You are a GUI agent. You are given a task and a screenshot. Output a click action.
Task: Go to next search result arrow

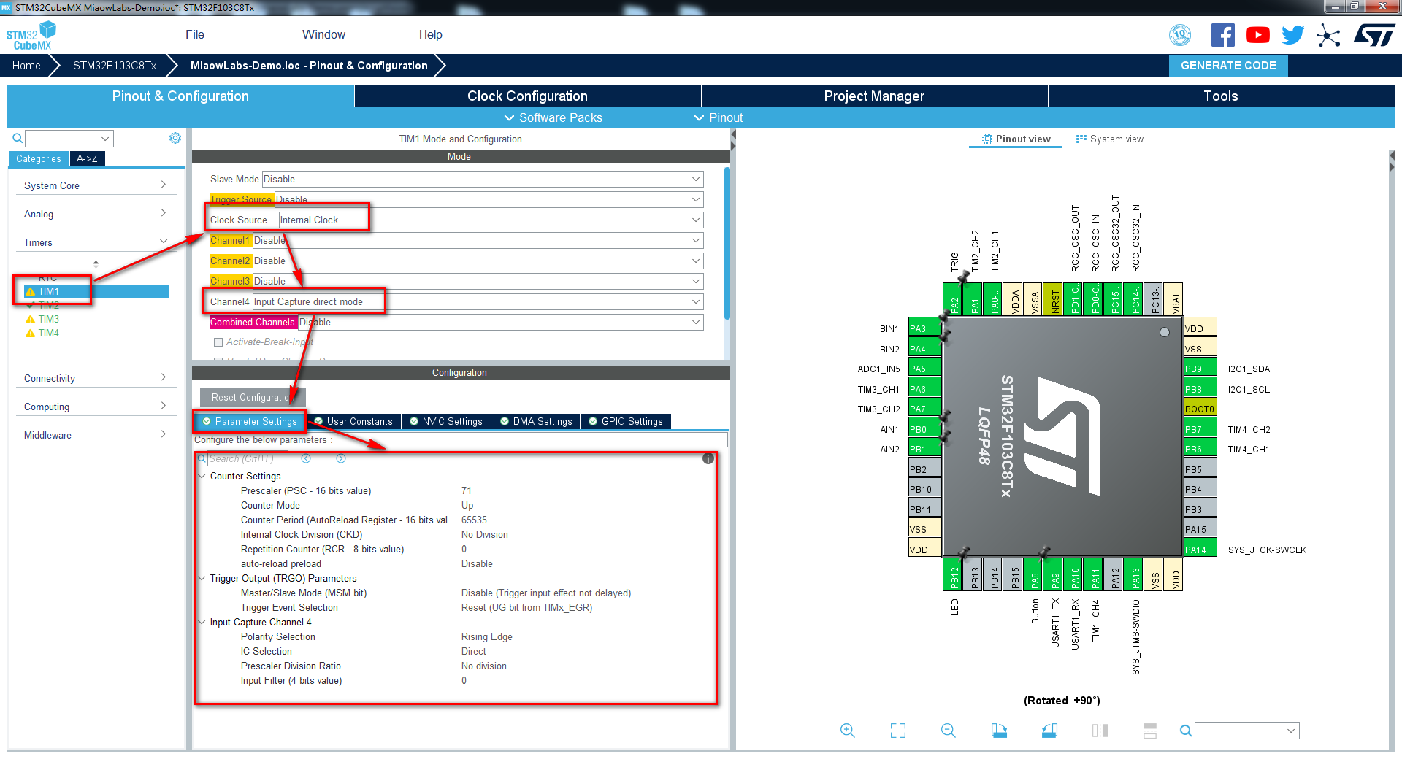pyautogui.click(x=341, y=458)
